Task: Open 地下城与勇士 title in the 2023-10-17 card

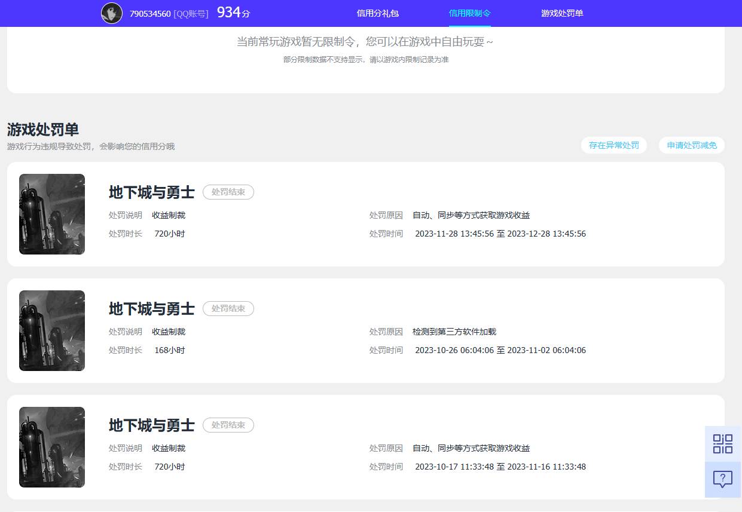Action: click(x=152, y=425)
